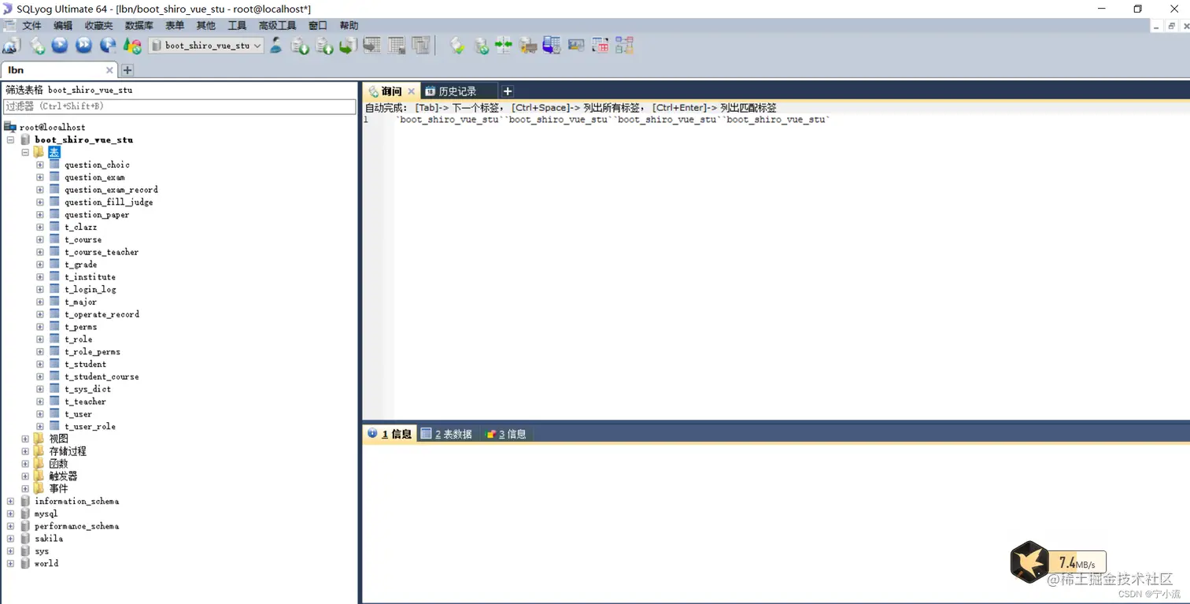Select the t_course_teacher table
Screen dimensions: 1190x604
(x=102, y=252)
